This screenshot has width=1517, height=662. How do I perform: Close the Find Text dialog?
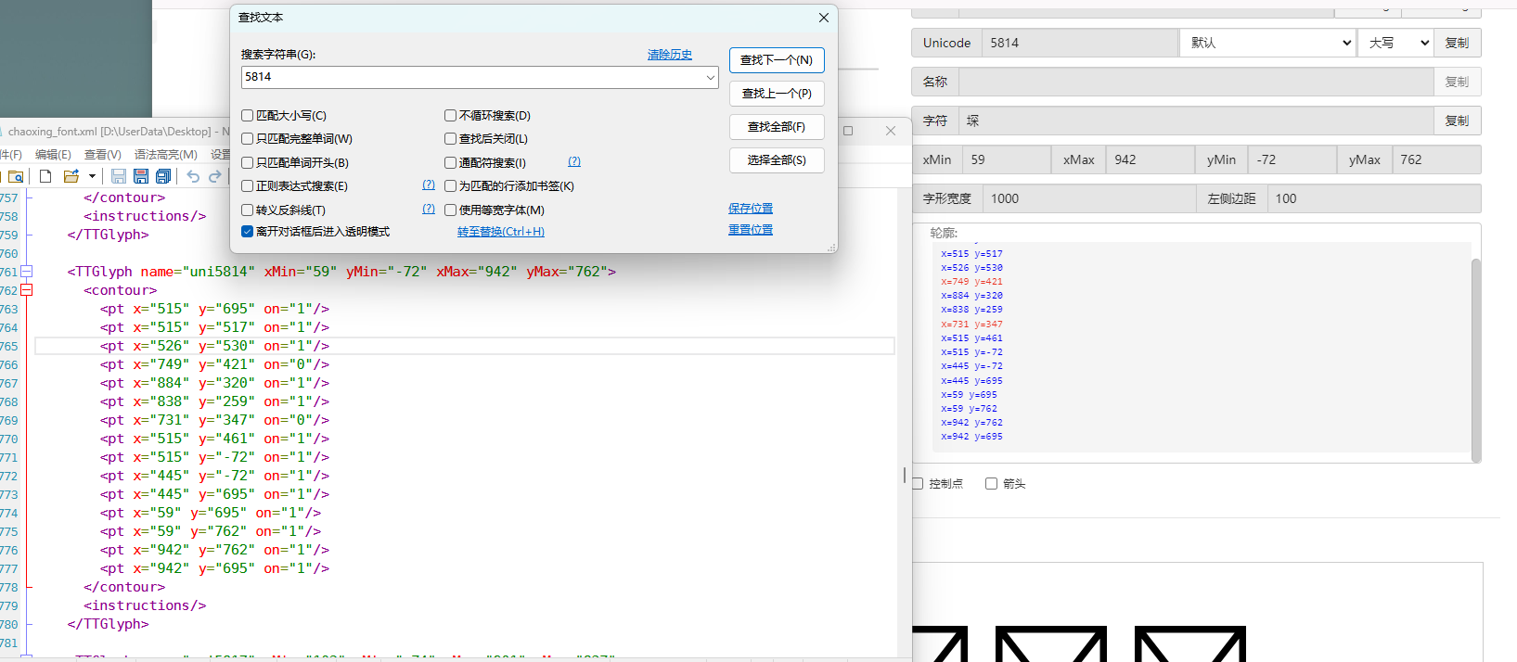[x=823, y=18]
